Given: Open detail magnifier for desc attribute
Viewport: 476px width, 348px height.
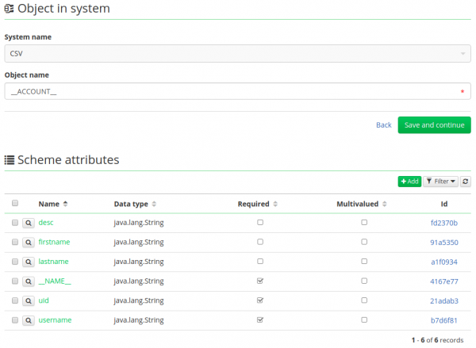Looking at the screenshot, I should [29, 223].
